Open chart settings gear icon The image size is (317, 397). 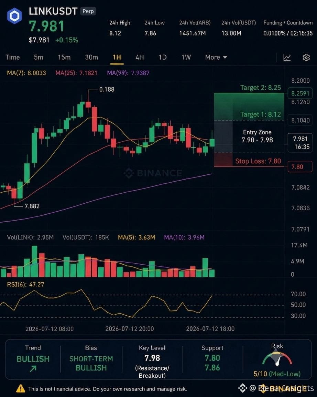coord(306,58)
